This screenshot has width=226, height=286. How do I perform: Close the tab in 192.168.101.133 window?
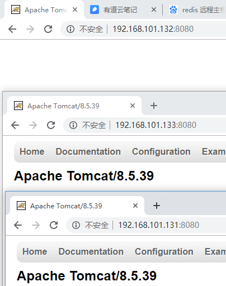point(133,106)
